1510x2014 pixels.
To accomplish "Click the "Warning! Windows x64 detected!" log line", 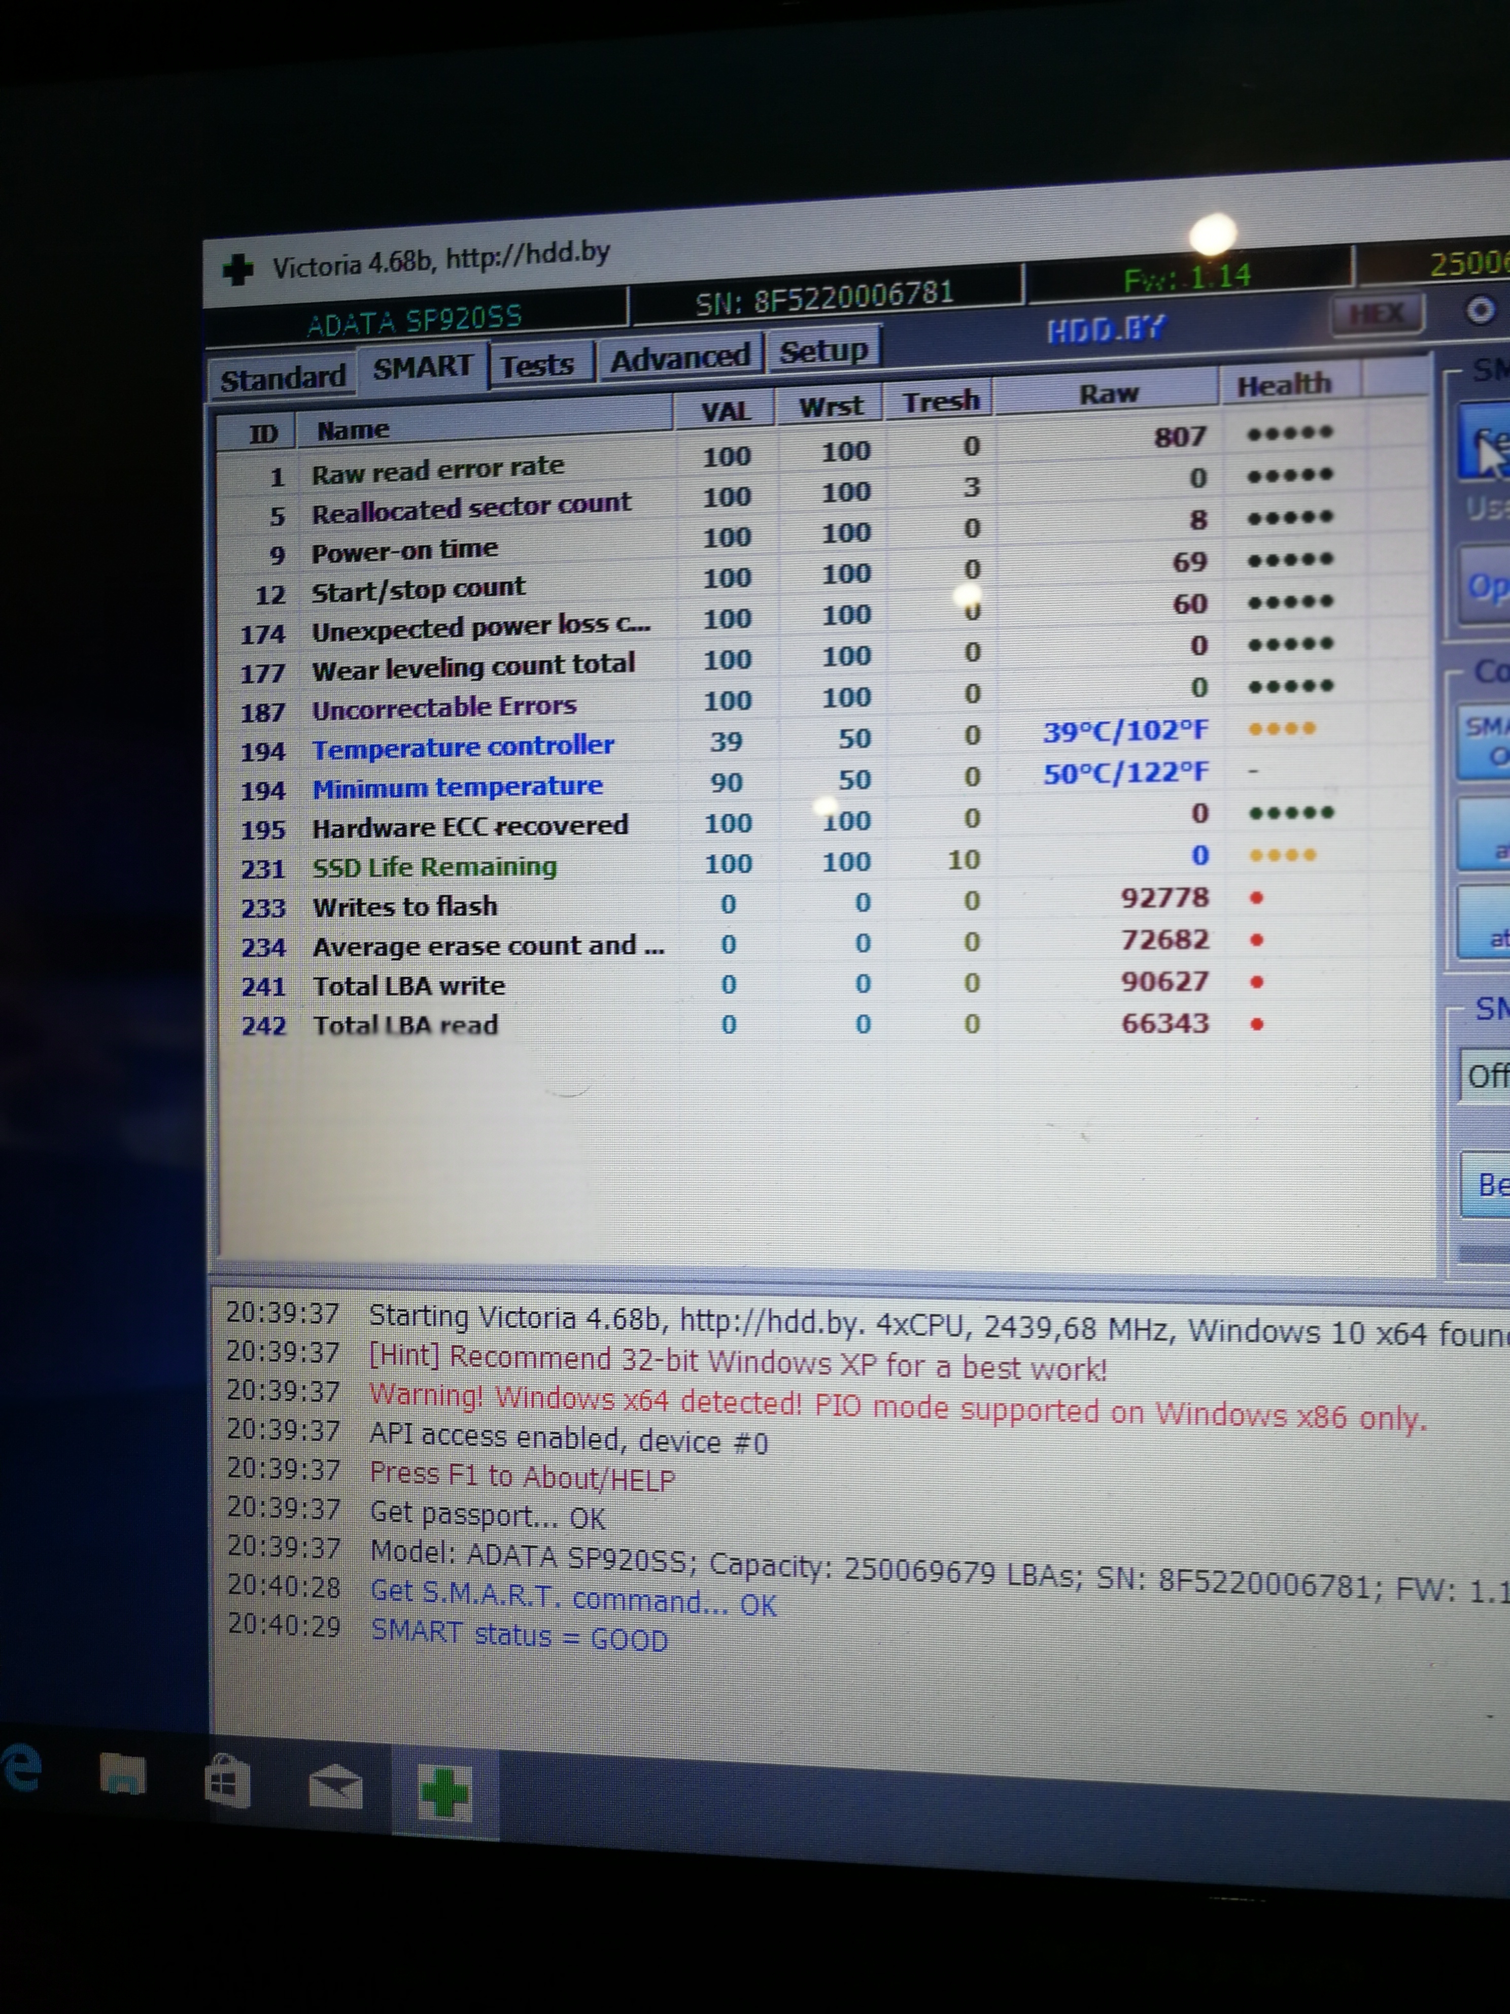I will pos(897,1407).
